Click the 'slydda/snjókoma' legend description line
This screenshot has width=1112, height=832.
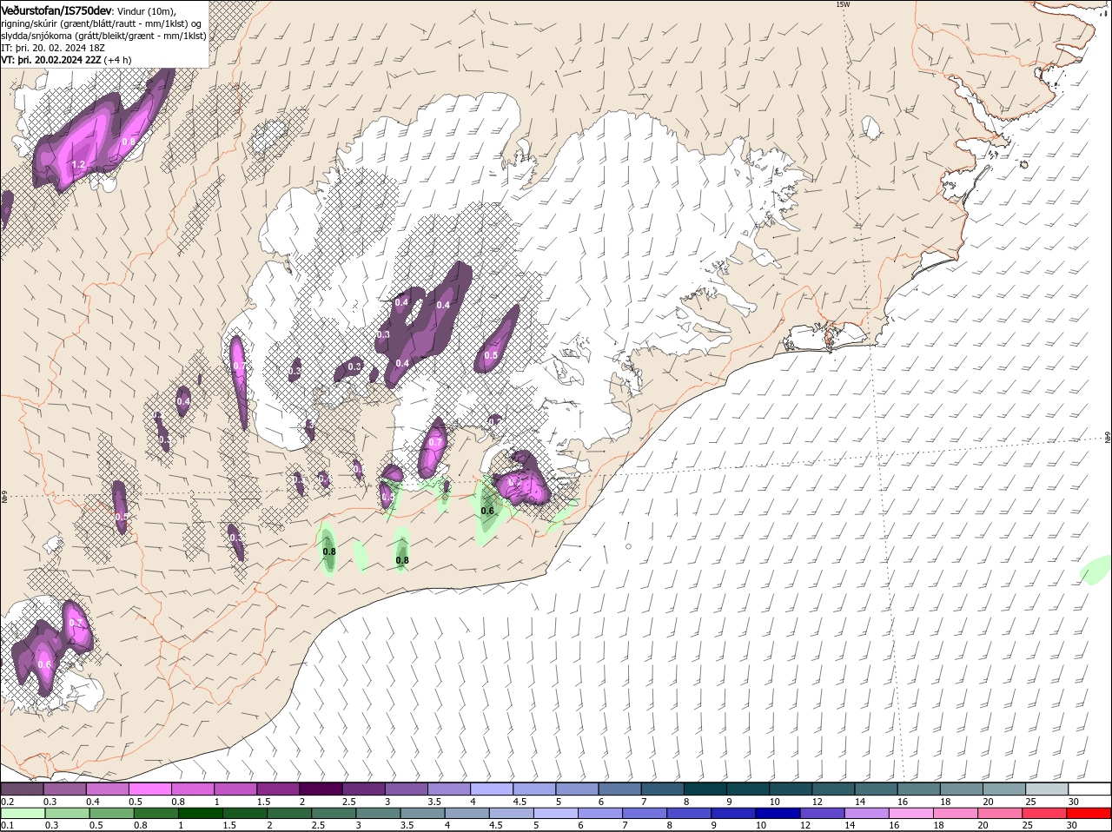coord(103,36)
